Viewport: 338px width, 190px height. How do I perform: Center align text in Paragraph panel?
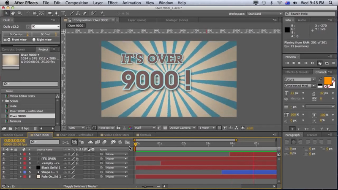pyautogui.click(x=293, y=141)
